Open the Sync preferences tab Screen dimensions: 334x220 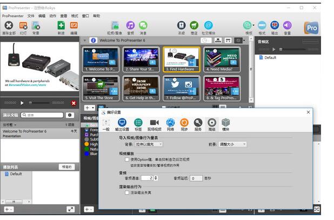[184, 124]
